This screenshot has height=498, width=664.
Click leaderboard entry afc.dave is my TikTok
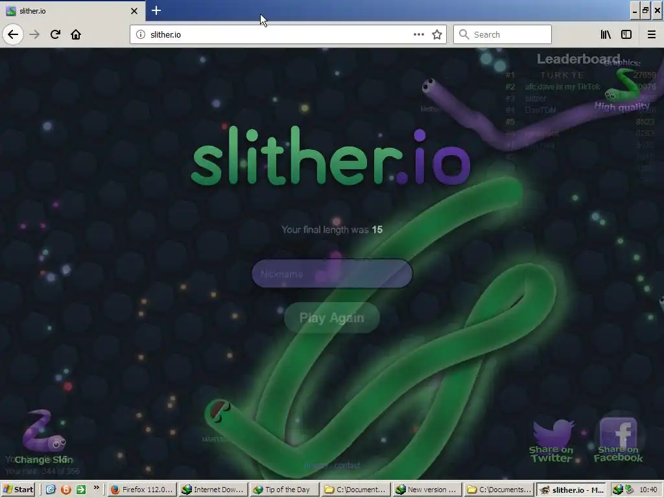pyautogui.click(x=562, y=87)
